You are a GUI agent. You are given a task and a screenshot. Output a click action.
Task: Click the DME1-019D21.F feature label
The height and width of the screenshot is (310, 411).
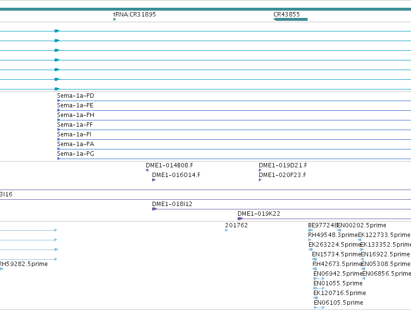coord(283,165)
